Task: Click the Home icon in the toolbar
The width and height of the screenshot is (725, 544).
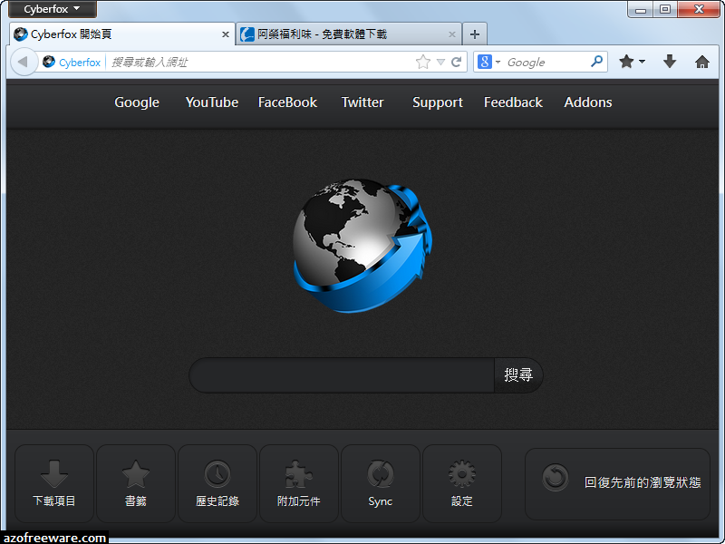Action: point(702,62)
